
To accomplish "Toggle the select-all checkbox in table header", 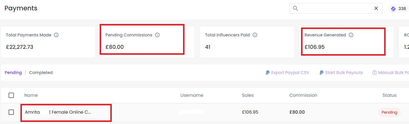I will coord(11,95).
